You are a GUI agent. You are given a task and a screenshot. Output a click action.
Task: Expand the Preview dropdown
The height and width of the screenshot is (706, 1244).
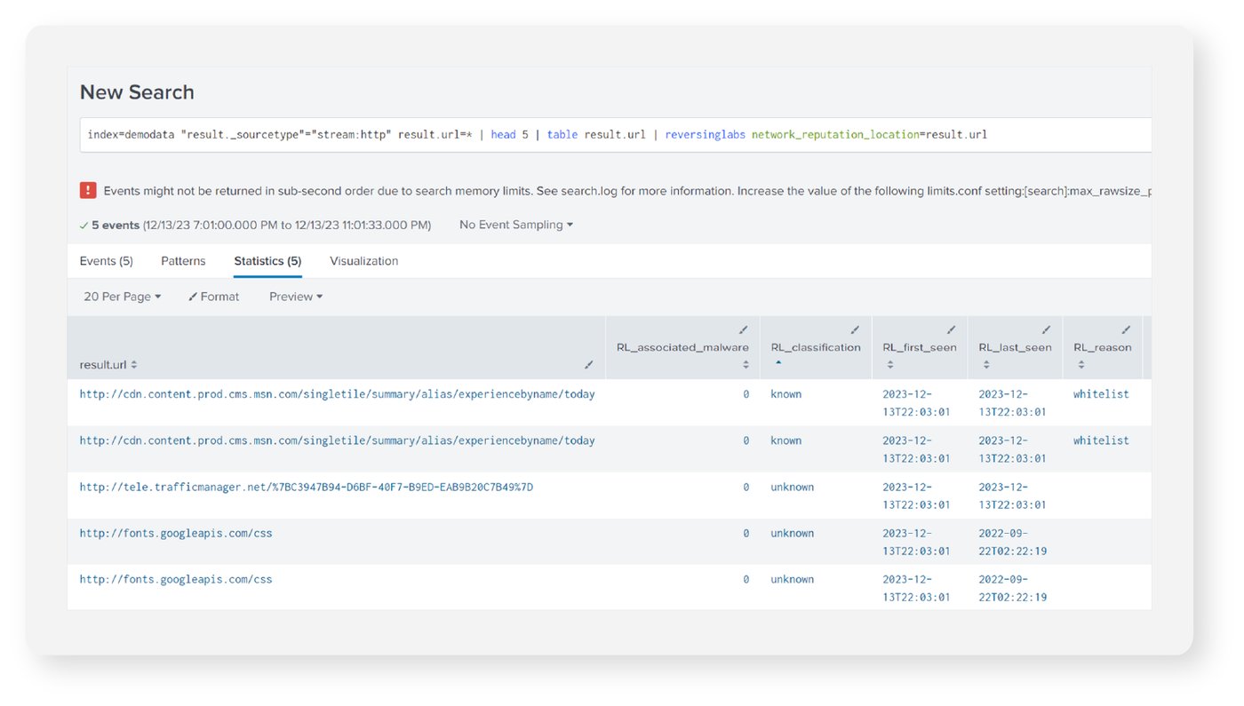point(296,297)
